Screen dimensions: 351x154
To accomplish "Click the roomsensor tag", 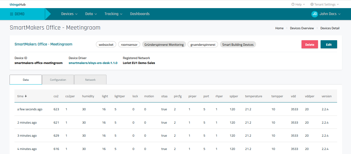I will tap(129, 45).
